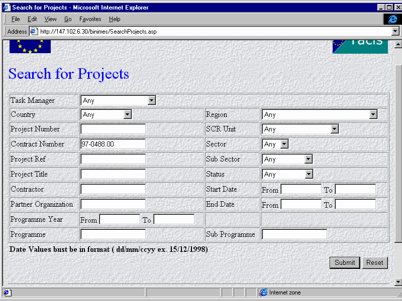Screen dimensions: 402x301
Task: Open the Task Manager dropdown
Action: tap(152, 100)
